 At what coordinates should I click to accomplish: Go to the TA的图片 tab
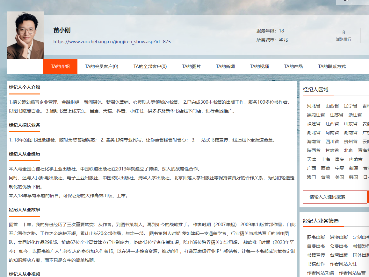(x=191, y=66)
